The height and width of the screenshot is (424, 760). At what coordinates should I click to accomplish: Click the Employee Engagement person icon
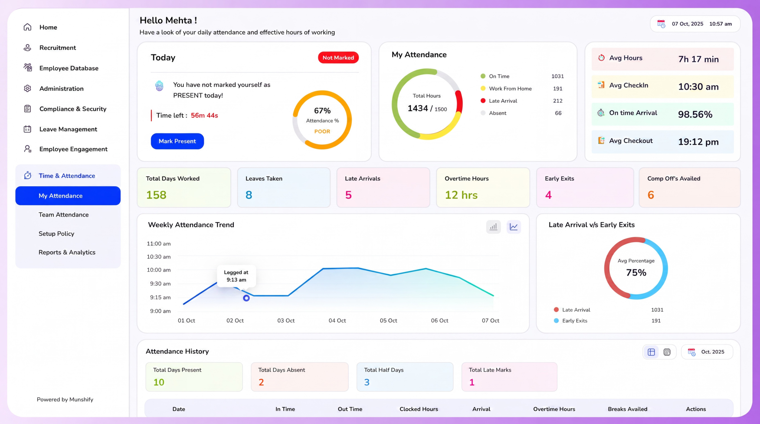pyautogui.click(x=27, y=149)
